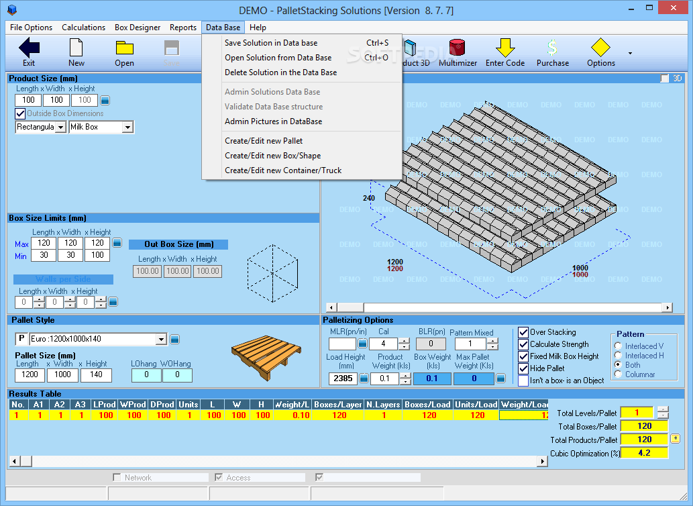
Task: Click the Product Size Length field
Action: (x=28, y=100)
